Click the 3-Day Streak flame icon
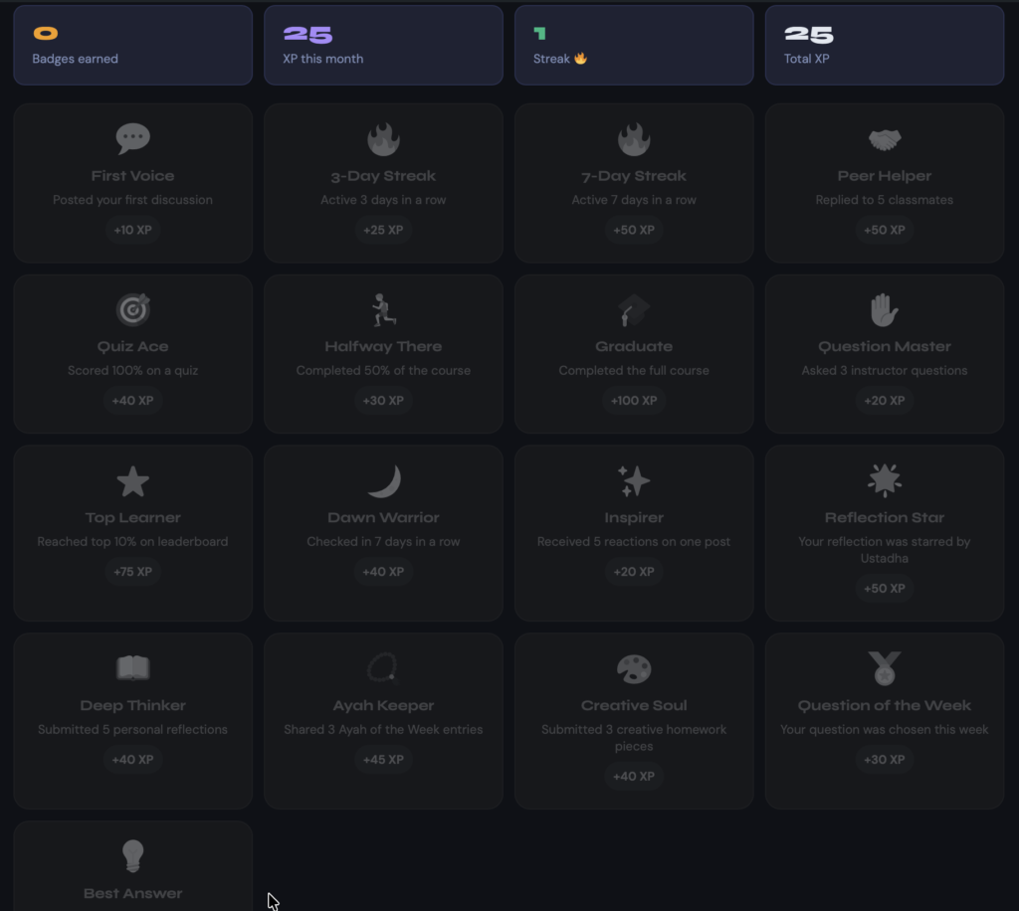 pos(383,139)
